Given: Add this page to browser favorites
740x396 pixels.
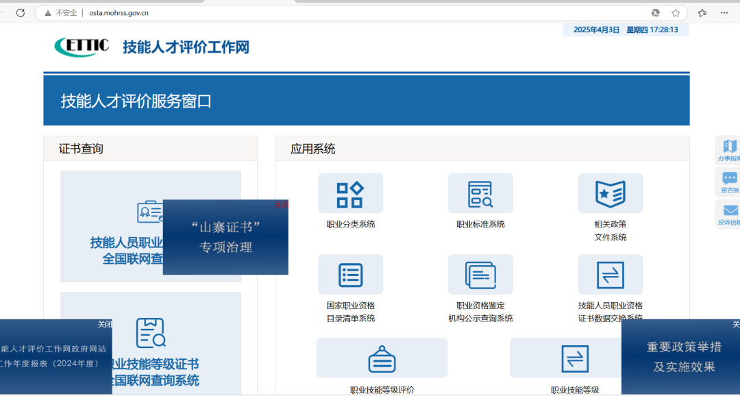Looking at the screenshot, I should [676, 12].
